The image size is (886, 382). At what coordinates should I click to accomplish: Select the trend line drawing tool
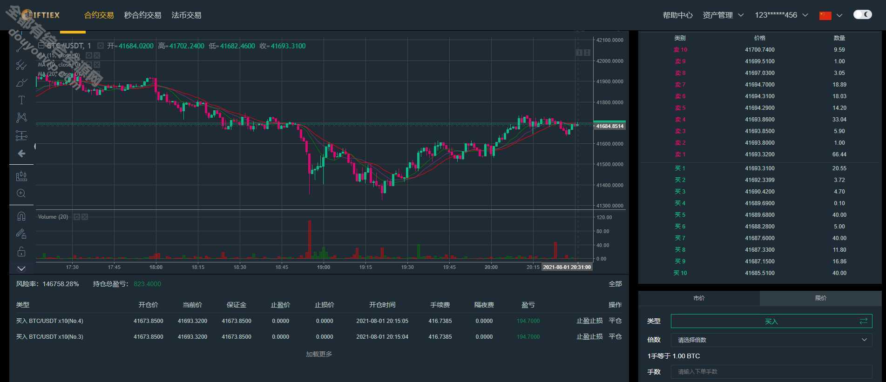click(x=21, y=47)
